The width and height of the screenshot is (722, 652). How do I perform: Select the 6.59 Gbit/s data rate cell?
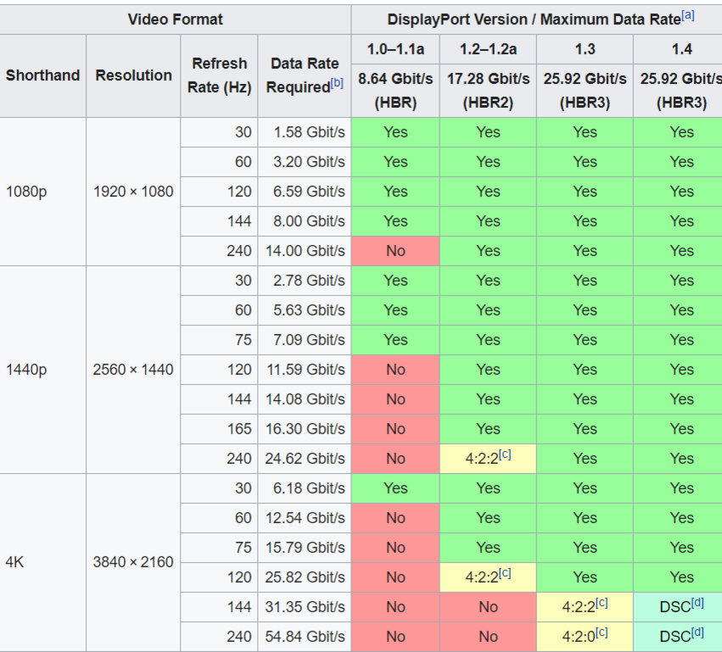click(305, 192)
